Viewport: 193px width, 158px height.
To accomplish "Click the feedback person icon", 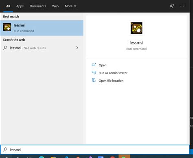I will point(172,6).
